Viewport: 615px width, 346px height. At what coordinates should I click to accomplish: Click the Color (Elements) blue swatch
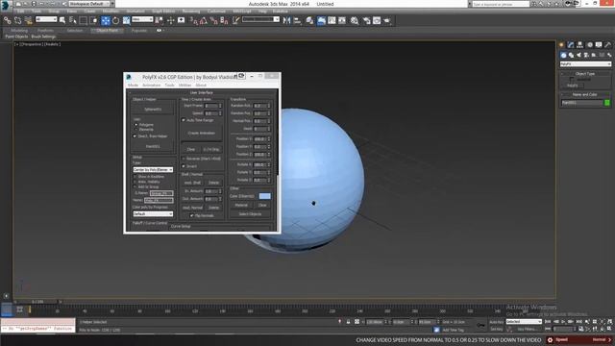coord(265,196)
